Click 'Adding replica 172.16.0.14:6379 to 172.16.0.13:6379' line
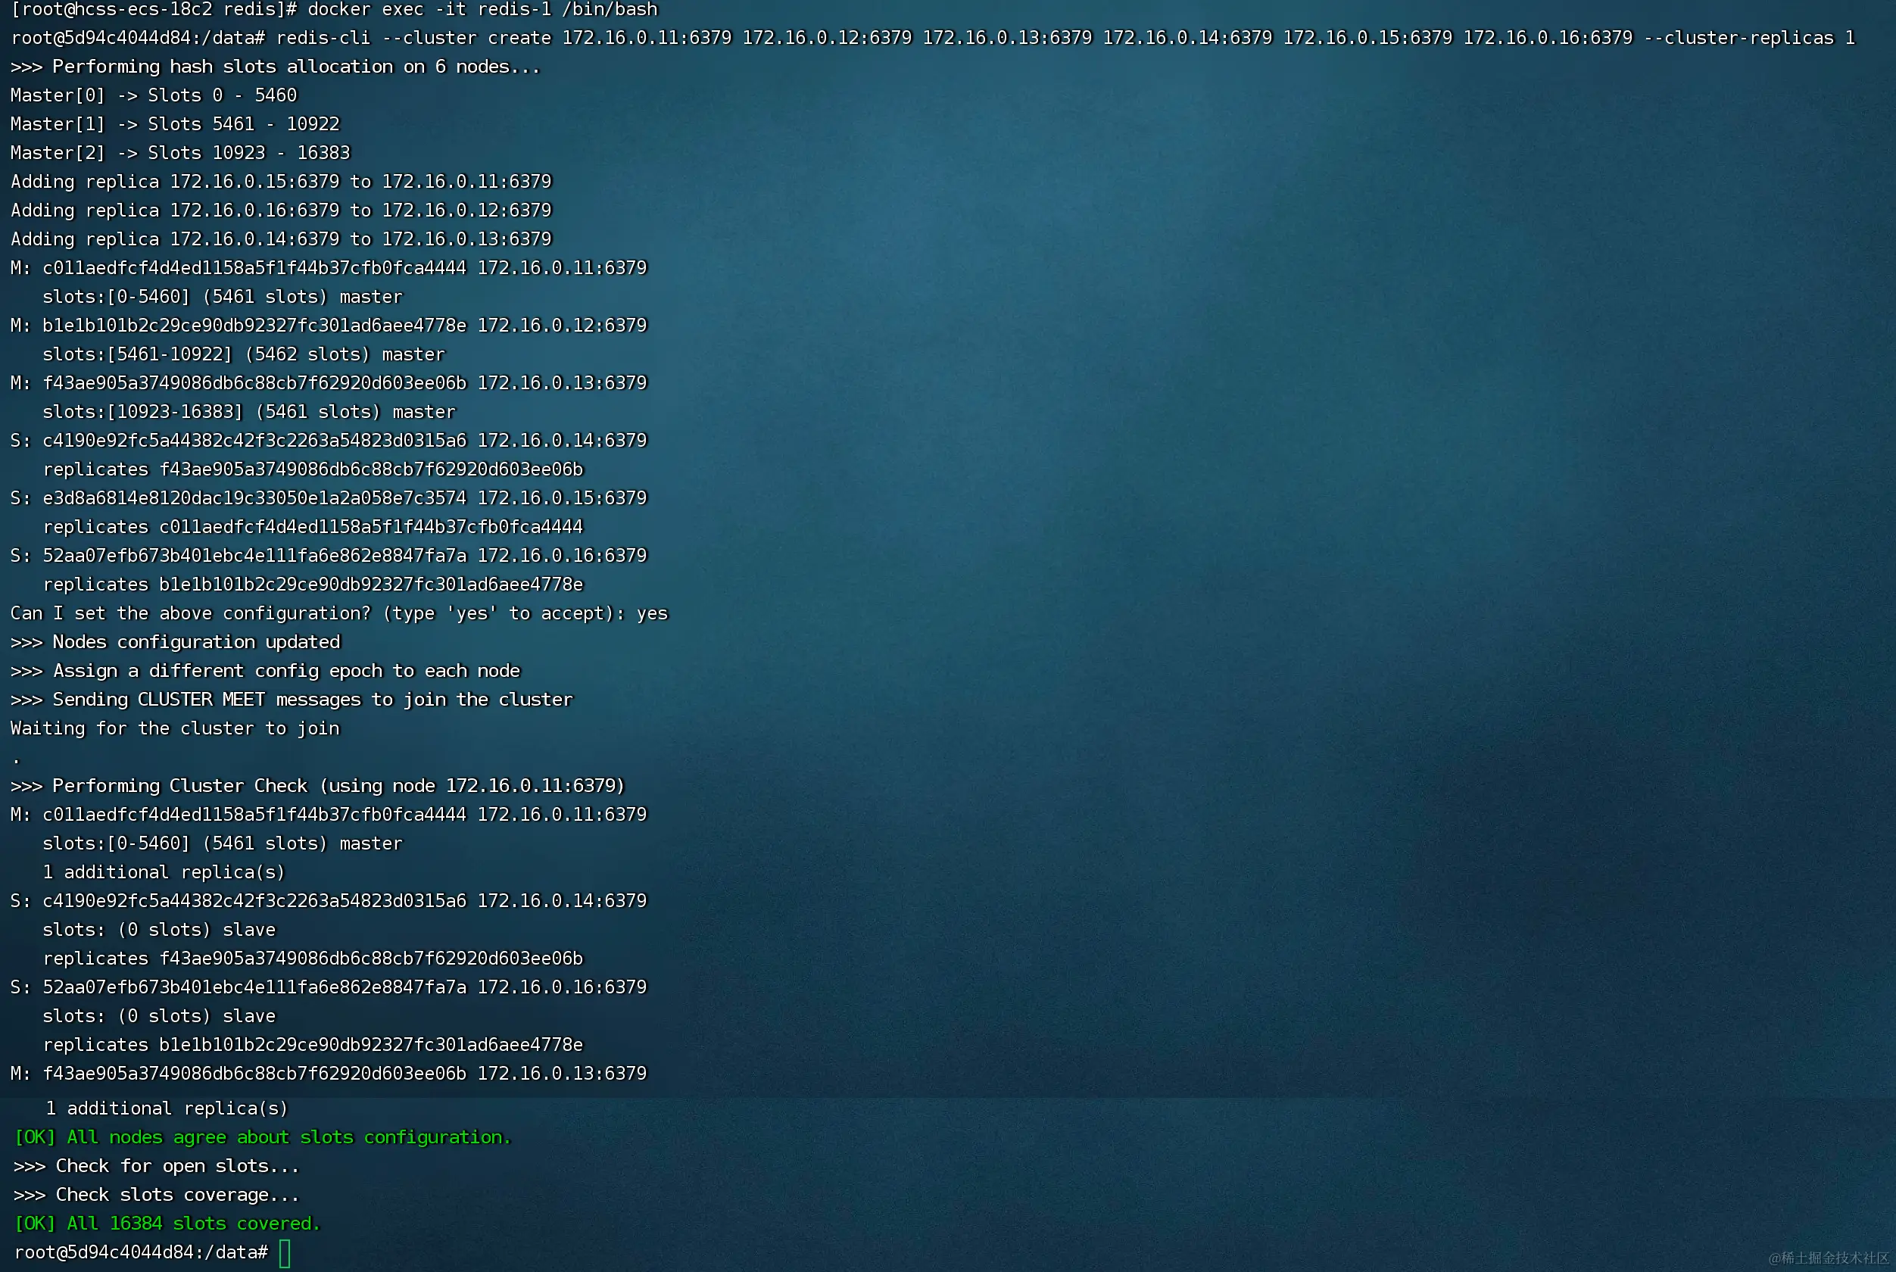The image size is (1896, 1272). pyautogui.click(x=281, y=239)
